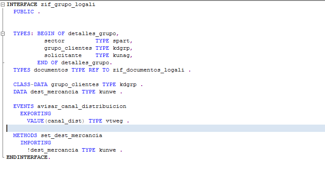Collapse the INTERFACE zif_grupo_logali code block
The height and width of the screenshot is (170, 325).
pos(3,5)
